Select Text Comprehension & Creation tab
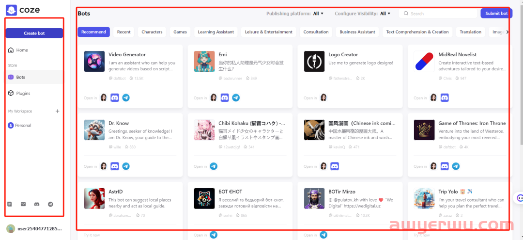The height and width of the screenshot is (240, 523). pos(417,32)
